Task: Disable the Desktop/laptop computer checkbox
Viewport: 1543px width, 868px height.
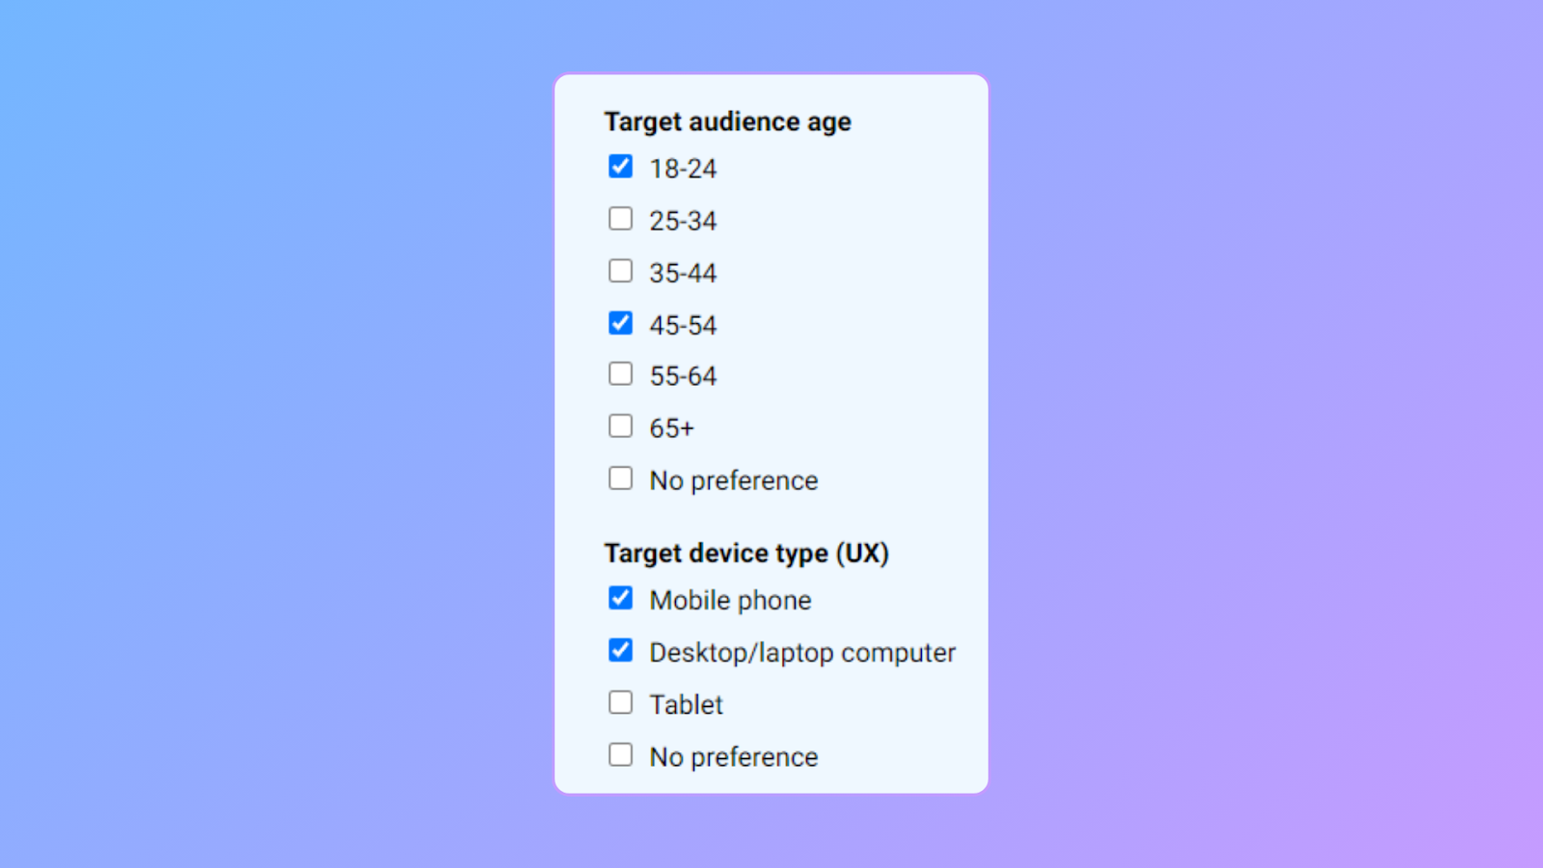Action: pyautogui.click(x=621, y=651)
